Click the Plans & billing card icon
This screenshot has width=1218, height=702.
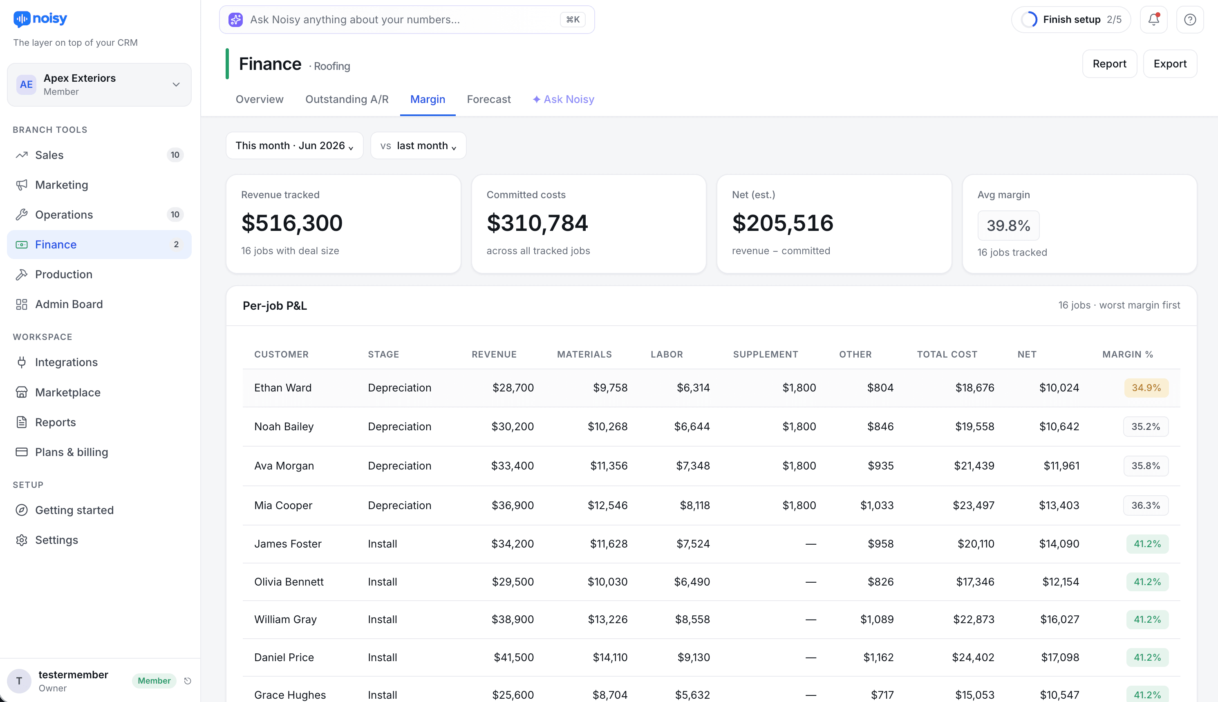[22, 452]
